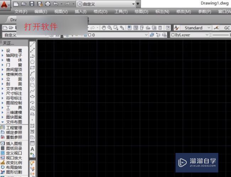The width and height of the screenshot is (231, 177).
Task: Open the Properties palette icon
Action: pos(129,28)
